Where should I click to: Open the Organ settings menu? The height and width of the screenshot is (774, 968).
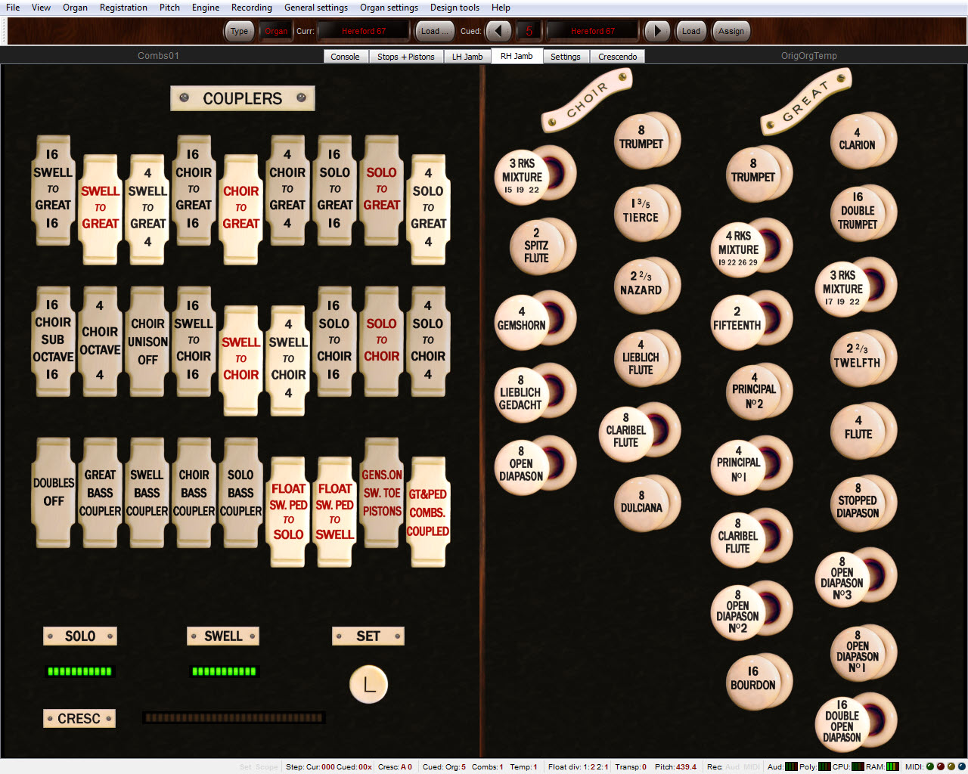389,8
